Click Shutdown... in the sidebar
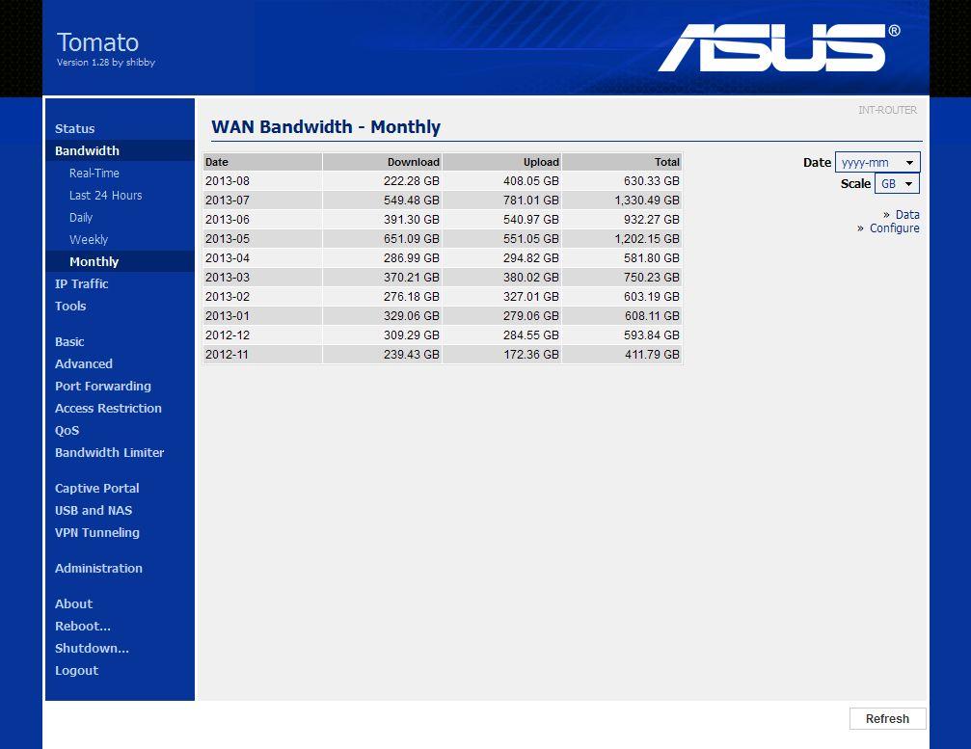The image size is (971, 749). (92, 649)
